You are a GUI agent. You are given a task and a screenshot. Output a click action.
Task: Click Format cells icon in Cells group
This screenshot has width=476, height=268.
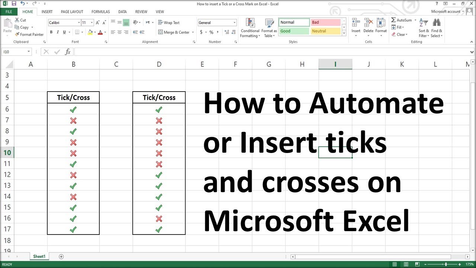(x=381, y=23)
